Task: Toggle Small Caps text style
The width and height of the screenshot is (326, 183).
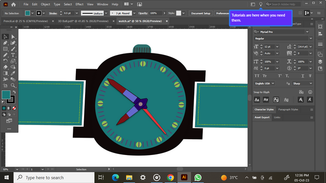Action: [265, 76]
